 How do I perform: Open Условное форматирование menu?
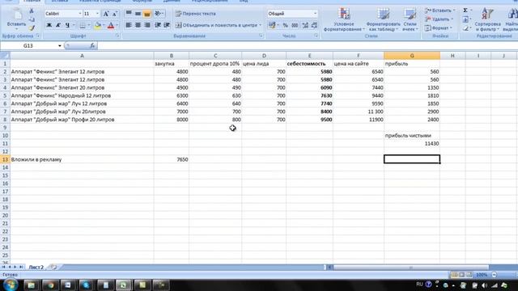344,19
